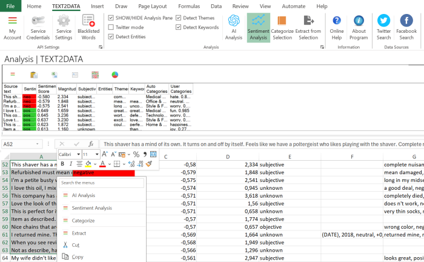
Task: Click the heatmap grid icon in pane
Action: coord(95,75)
